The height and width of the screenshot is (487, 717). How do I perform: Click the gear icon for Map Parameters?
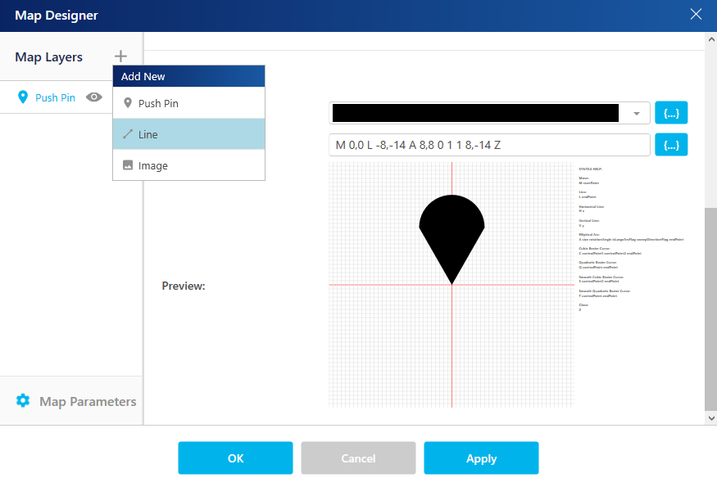tap(23, 401)
